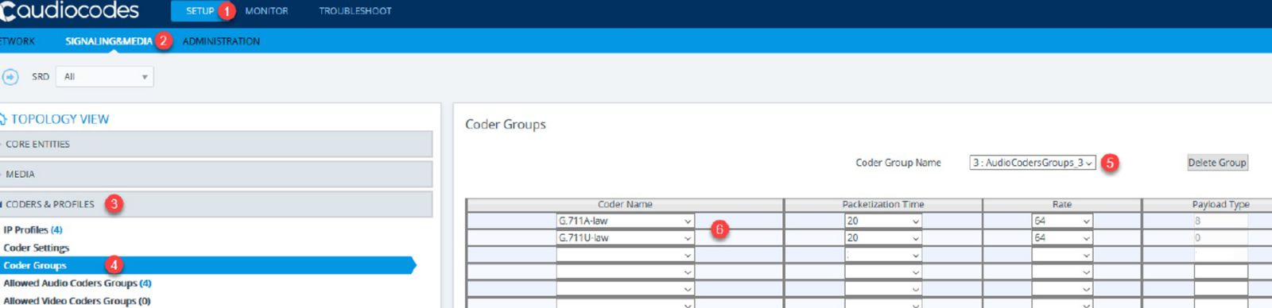
Task: Click the Delete Group button
Action: pyautogui.click(x=1217, y=163)
